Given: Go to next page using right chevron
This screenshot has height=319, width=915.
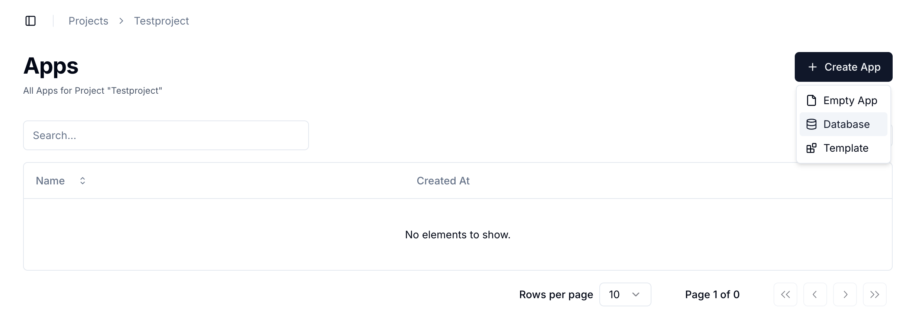Looking at the screenshot, I should point(845,294).
